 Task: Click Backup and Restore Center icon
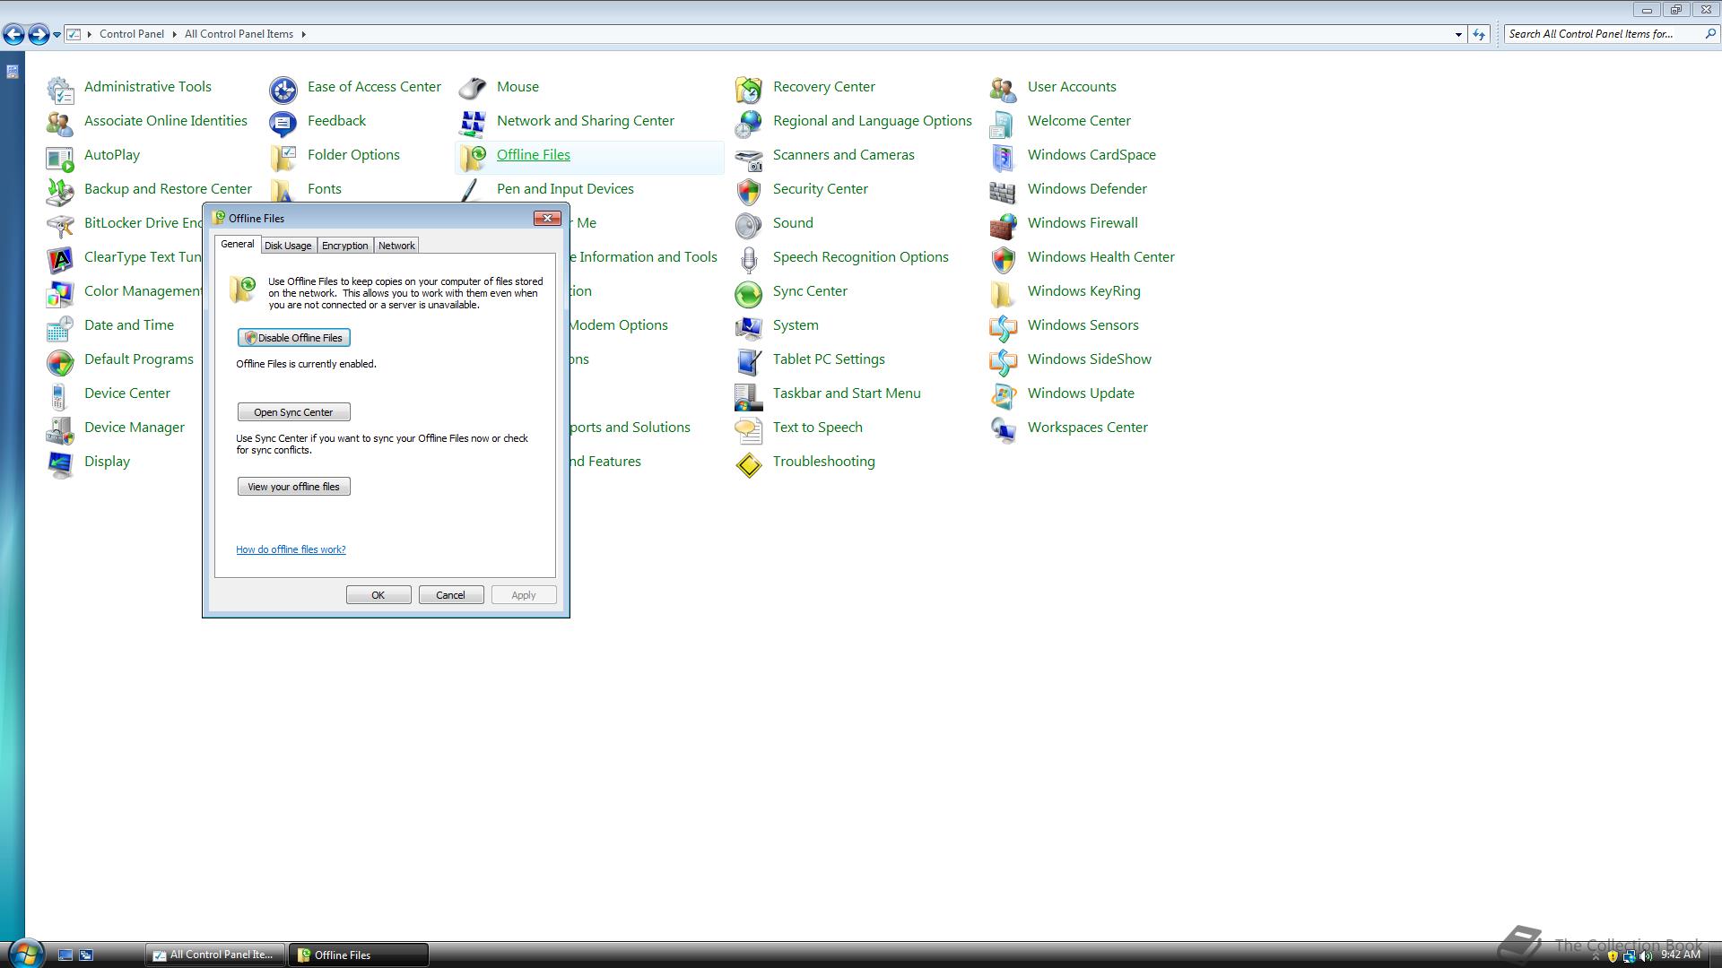(x=60, y=191)
